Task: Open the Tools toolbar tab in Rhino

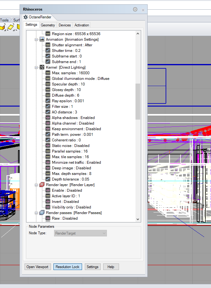Action: click(x=4, y=20)
